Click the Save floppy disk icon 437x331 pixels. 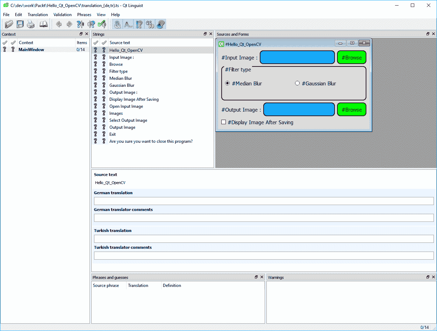(20, 24)
